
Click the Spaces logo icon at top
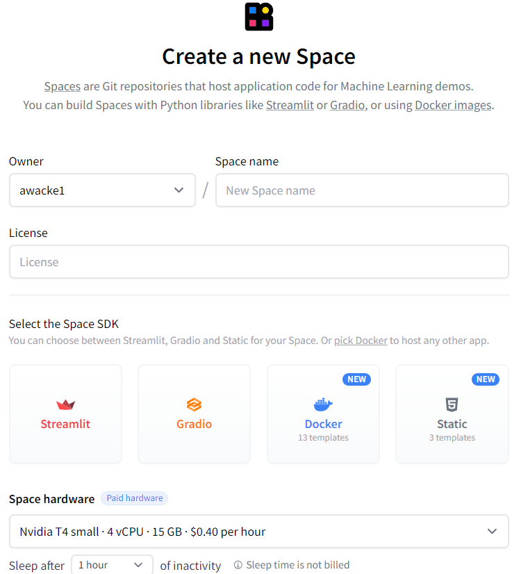tap(259, 17)
